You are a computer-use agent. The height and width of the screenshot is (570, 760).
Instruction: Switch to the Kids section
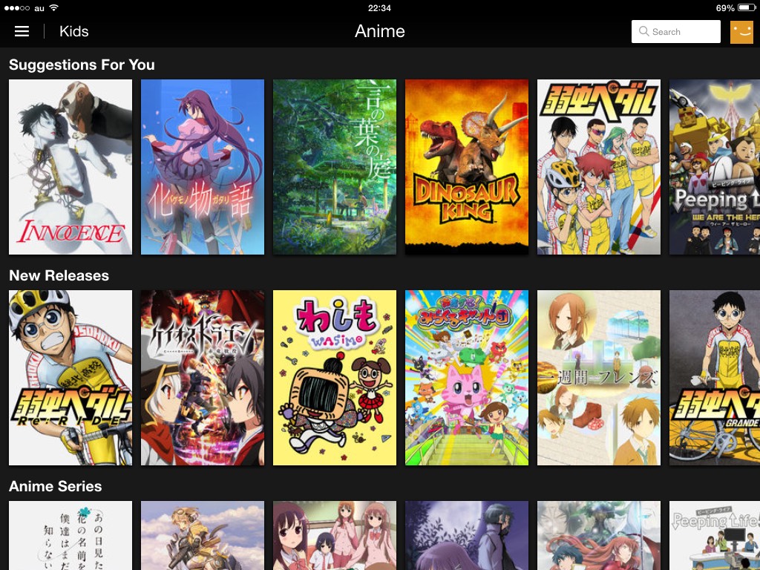tap(73, 31)
